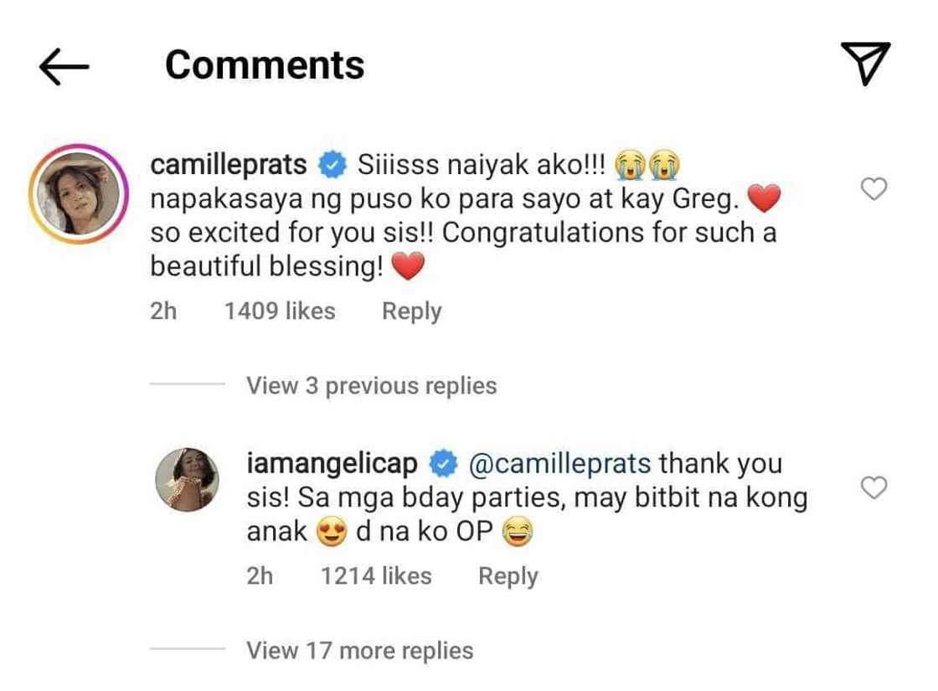Click the verified badge beside iamangelicap
Screen dimensions: 938x691
coord(443,462)
